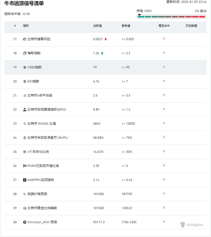The width and height of the screenshot is (211, 237).
Task: Click the red X in CBBI指数 row
Action: point(164,67)
